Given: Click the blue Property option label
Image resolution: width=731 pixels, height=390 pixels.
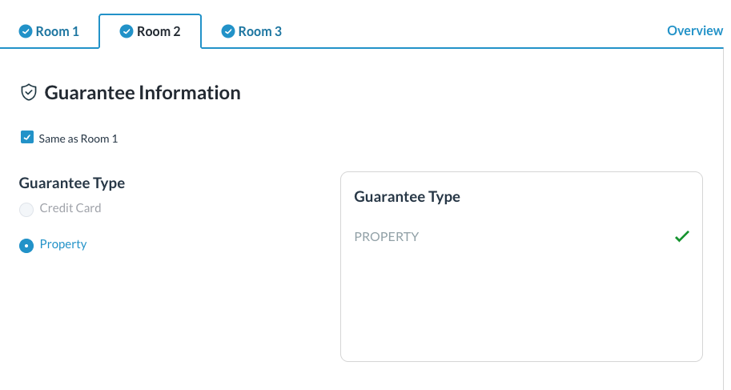Looking at the screenshot, I should [x=63, y=244].
